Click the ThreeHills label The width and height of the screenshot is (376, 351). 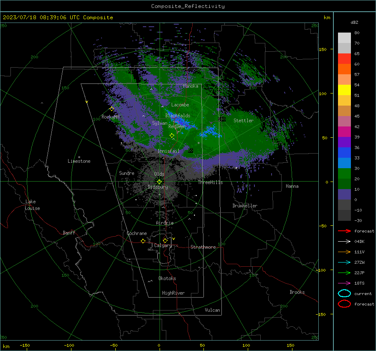point(210,182)
